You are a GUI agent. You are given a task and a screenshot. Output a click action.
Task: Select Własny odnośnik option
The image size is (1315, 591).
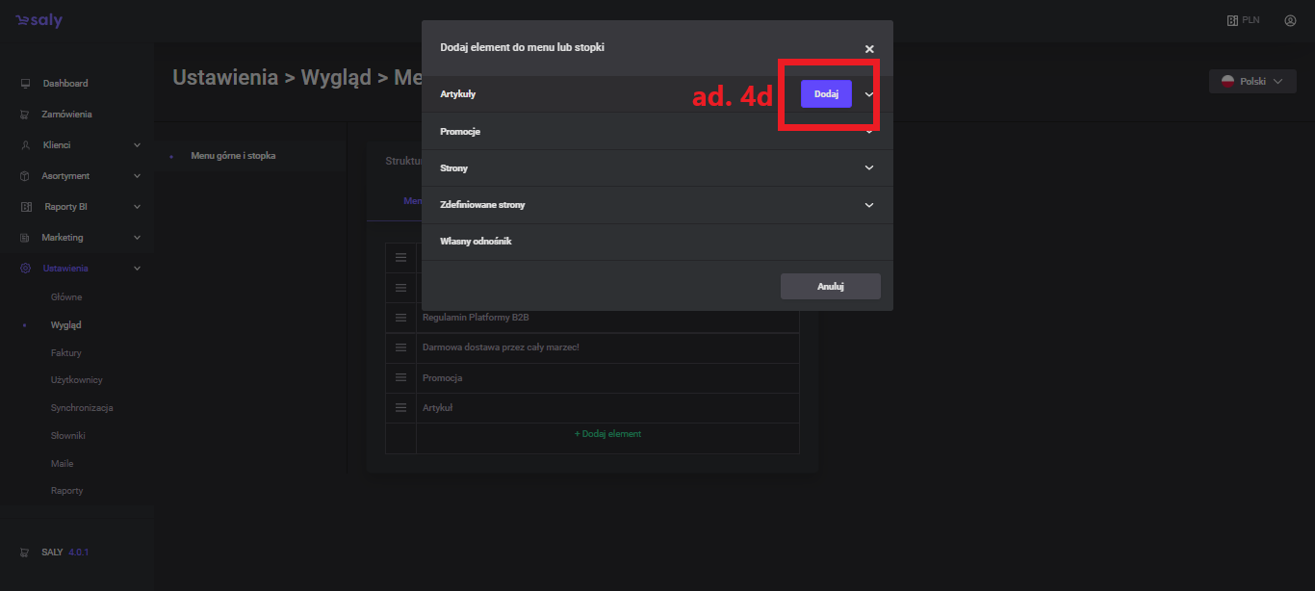click(x=476, y=242)
